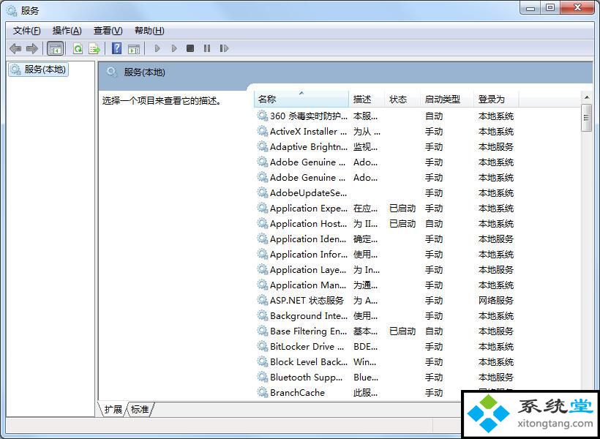
Task: Sort by 登录为 column header
Action: point(496,99)
